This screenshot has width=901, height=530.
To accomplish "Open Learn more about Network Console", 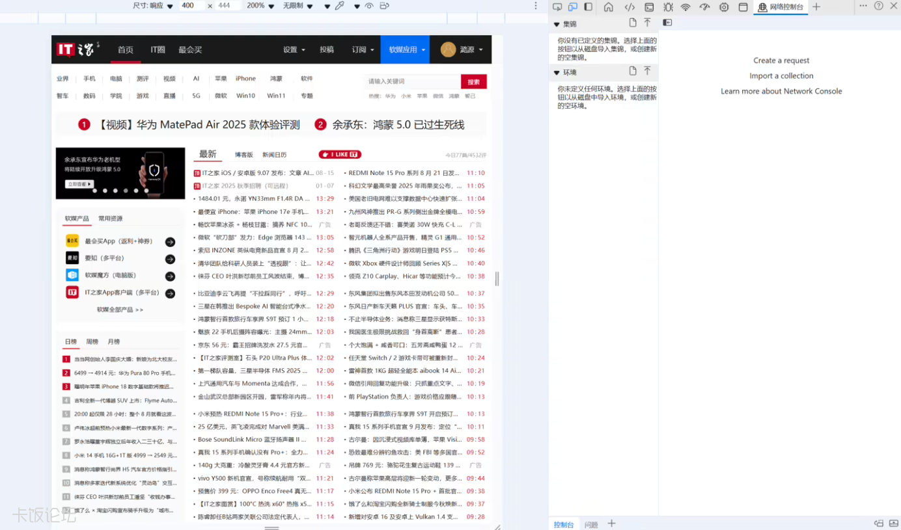I will (781, 92).
